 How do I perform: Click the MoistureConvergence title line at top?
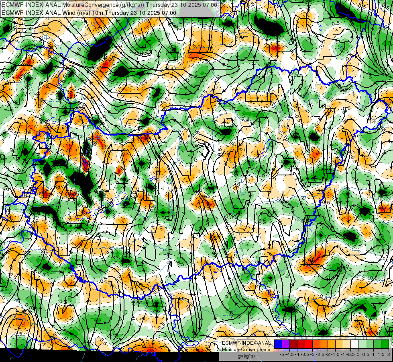(x=109, y=5)
